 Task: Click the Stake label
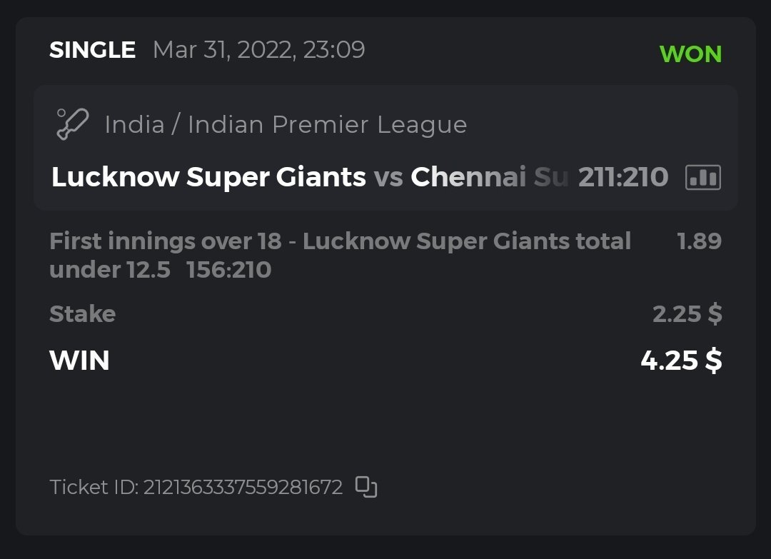pos(82,314)
